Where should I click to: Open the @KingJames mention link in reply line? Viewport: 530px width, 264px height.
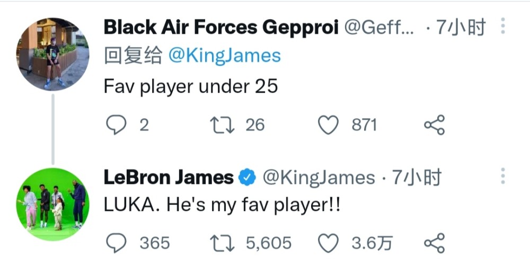224,56
